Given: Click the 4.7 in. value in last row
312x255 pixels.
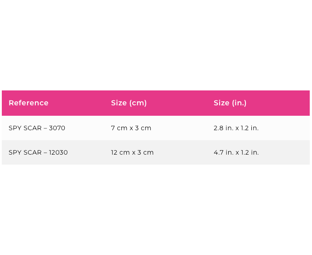Looking at the screenshot, I should pos(223,152).
